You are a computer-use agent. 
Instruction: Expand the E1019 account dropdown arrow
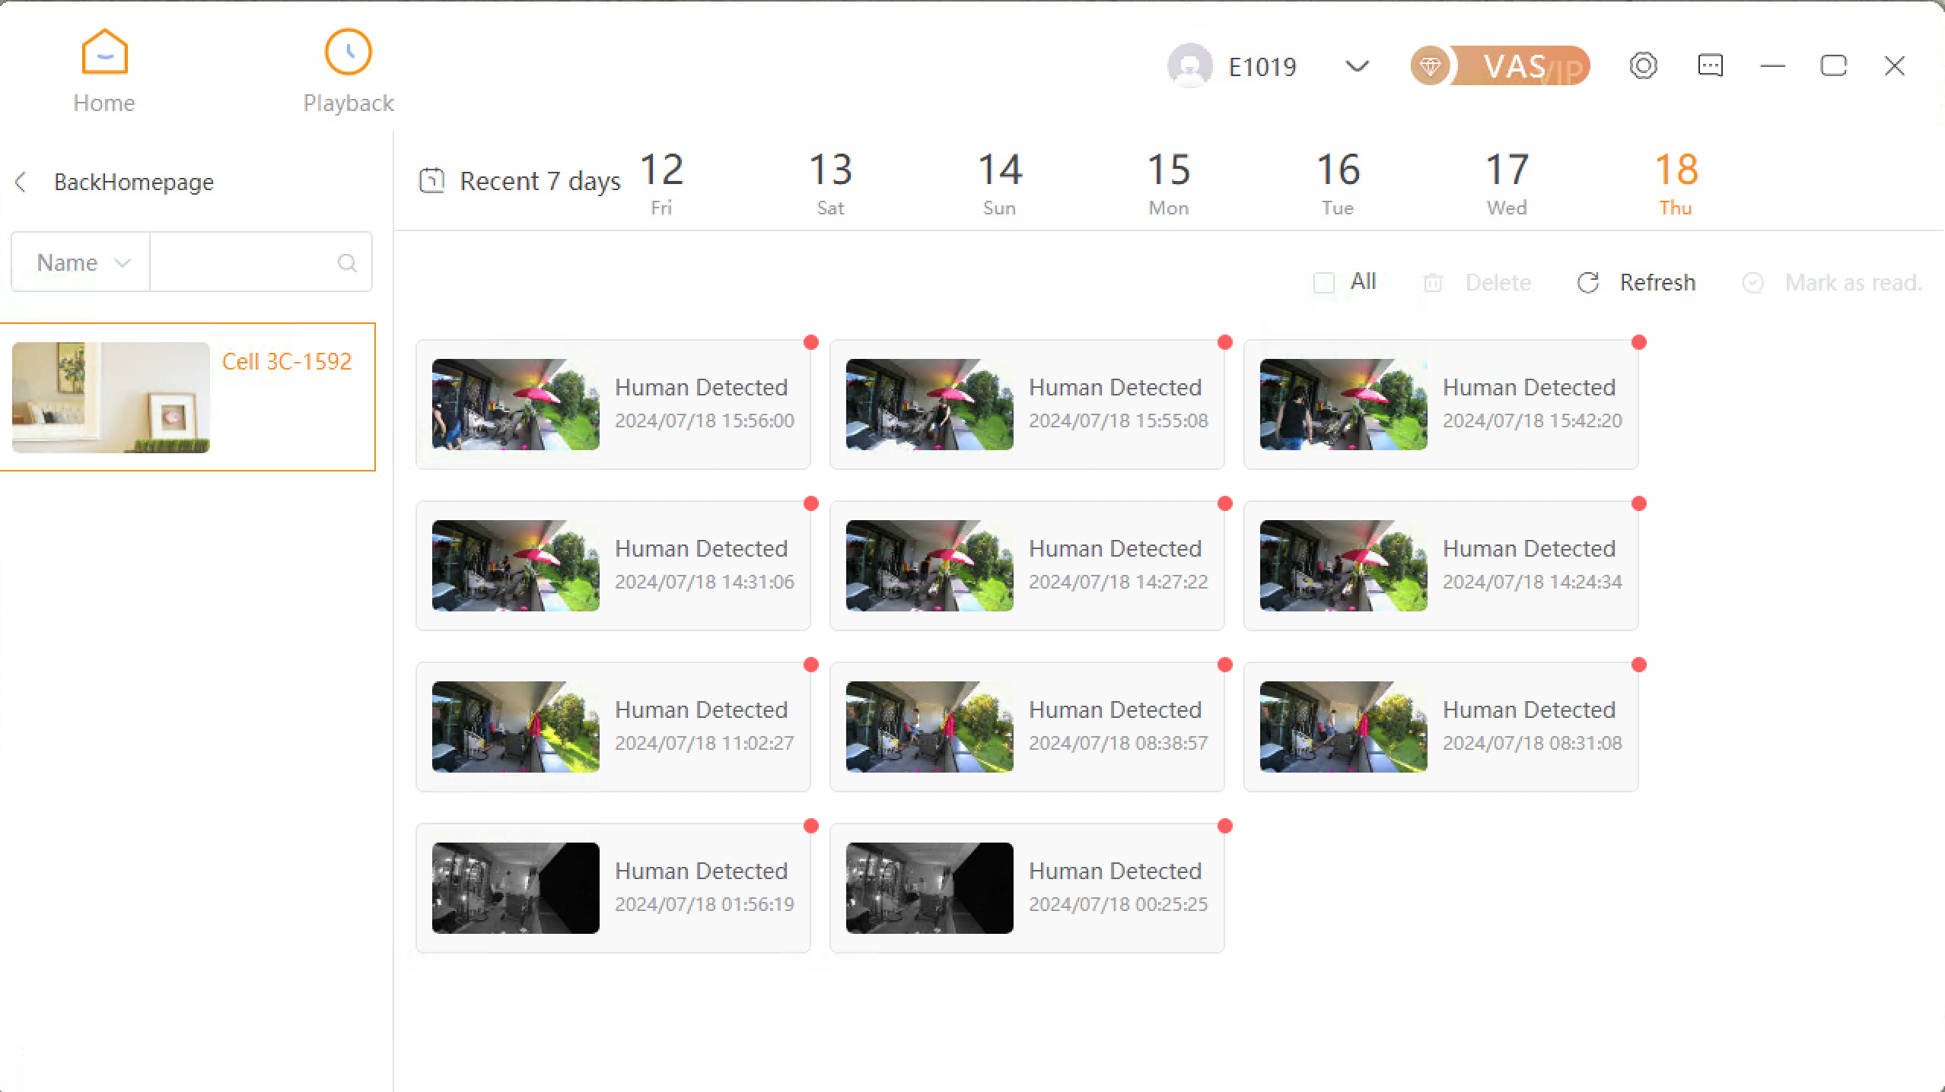click(1357, 66)
